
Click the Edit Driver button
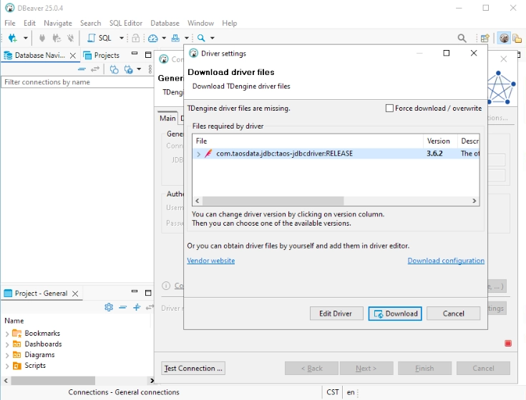[x=336, y=314]
